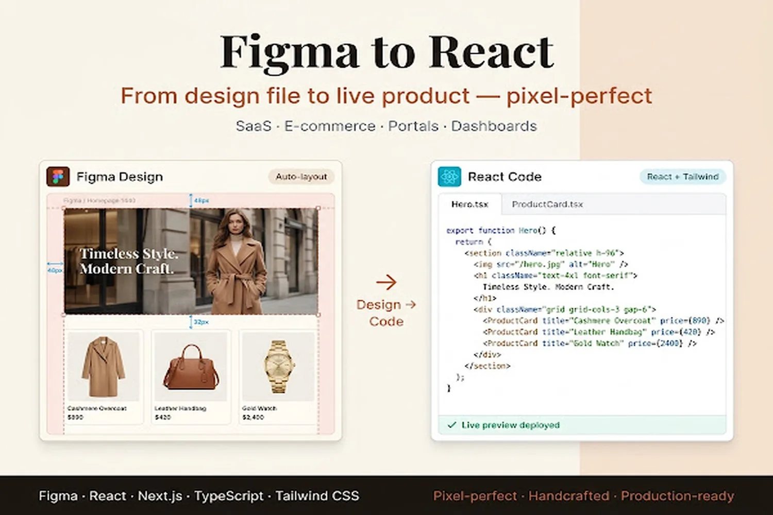
Task: Click the 'From design file to live product' subtitle
Action: (295, 96)
